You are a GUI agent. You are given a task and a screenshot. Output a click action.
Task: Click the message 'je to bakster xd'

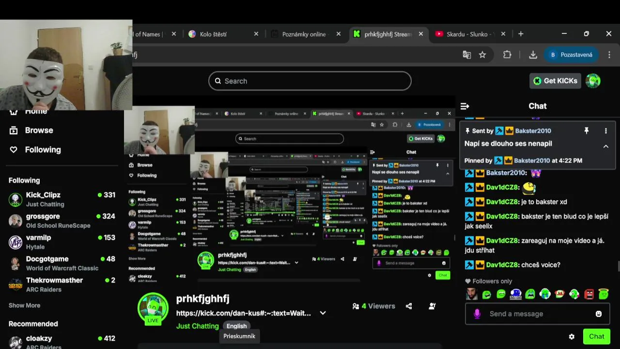tap(543, 202)
